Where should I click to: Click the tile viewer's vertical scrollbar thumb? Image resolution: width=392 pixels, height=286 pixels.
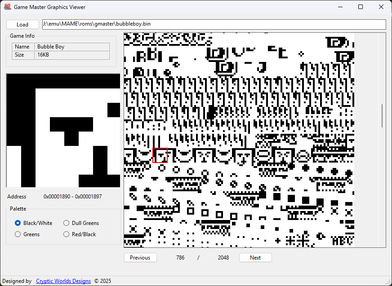pyautogui.click(x=382, y=116)
